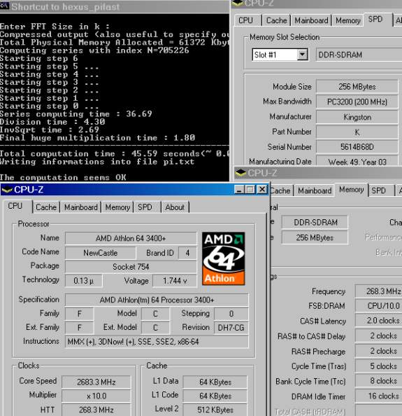Click the '1.744 v' voltage value
This screenshot has width=402, height=416.
[x=175, y=281]
